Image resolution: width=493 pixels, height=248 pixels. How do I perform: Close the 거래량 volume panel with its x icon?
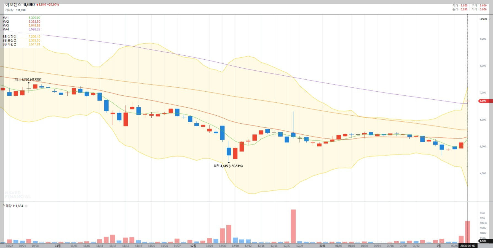click(26, 206)
